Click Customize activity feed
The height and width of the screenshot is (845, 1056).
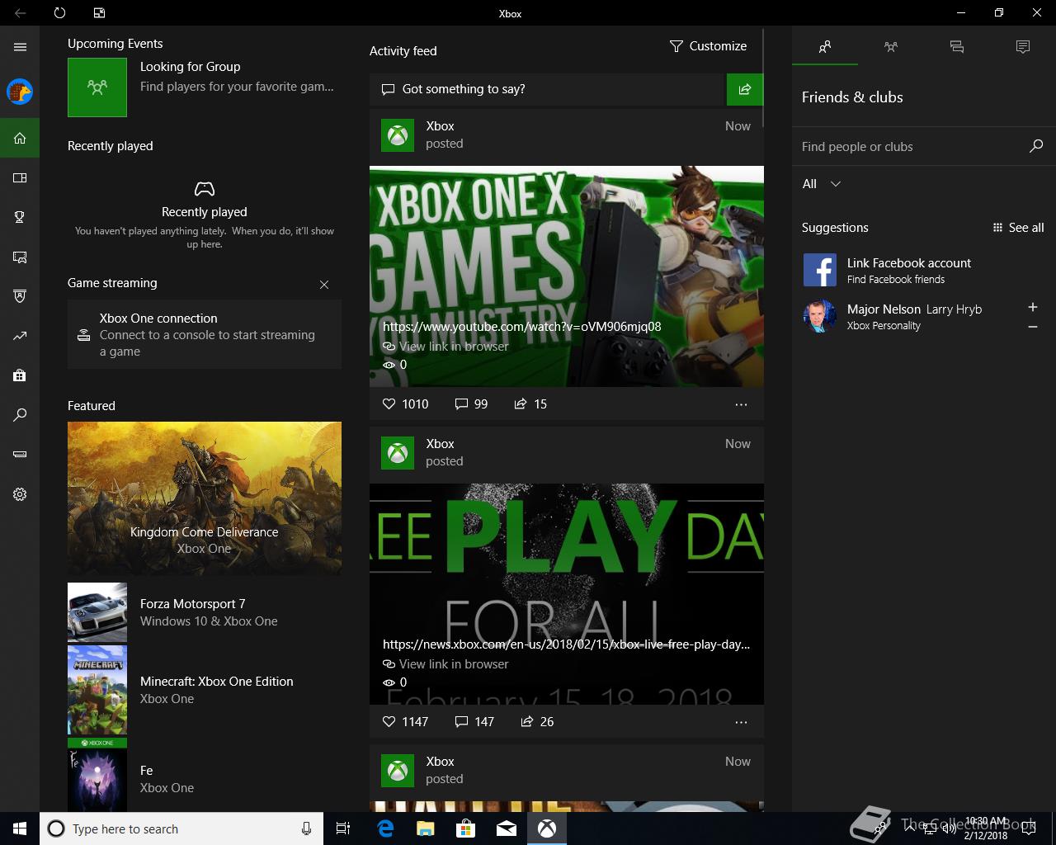click(x=708, y=46)
